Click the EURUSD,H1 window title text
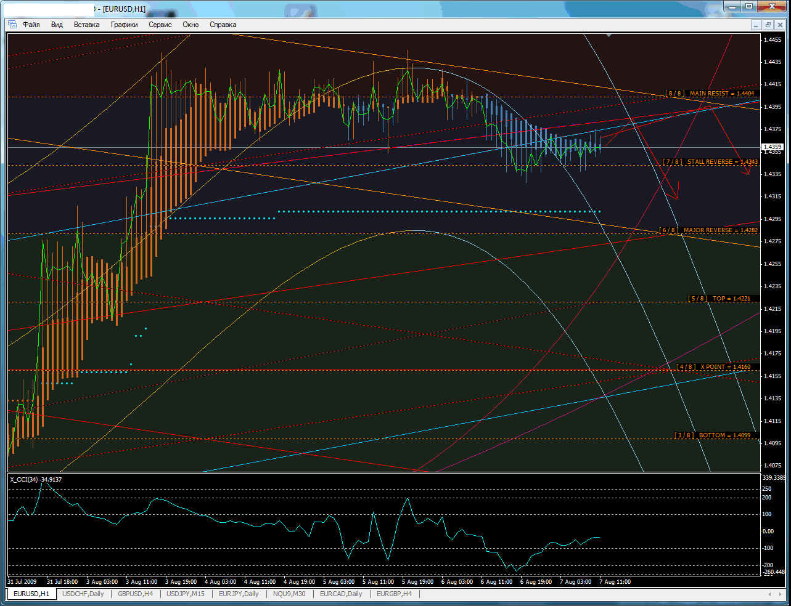Image resolution: width=791 pixels, height=606 pixels. tap(124, 9)
